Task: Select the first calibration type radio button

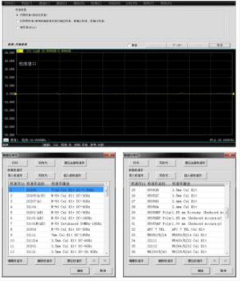Action: 17,15
